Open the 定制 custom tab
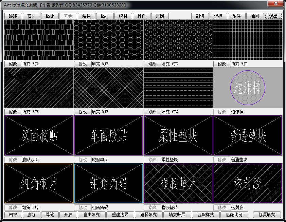This screenshot has width=286, height=222. tap(160, 16)
